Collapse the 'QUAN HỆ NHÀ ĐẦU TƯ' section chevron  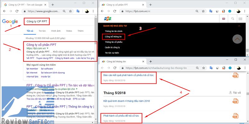[x=239, y=26]
